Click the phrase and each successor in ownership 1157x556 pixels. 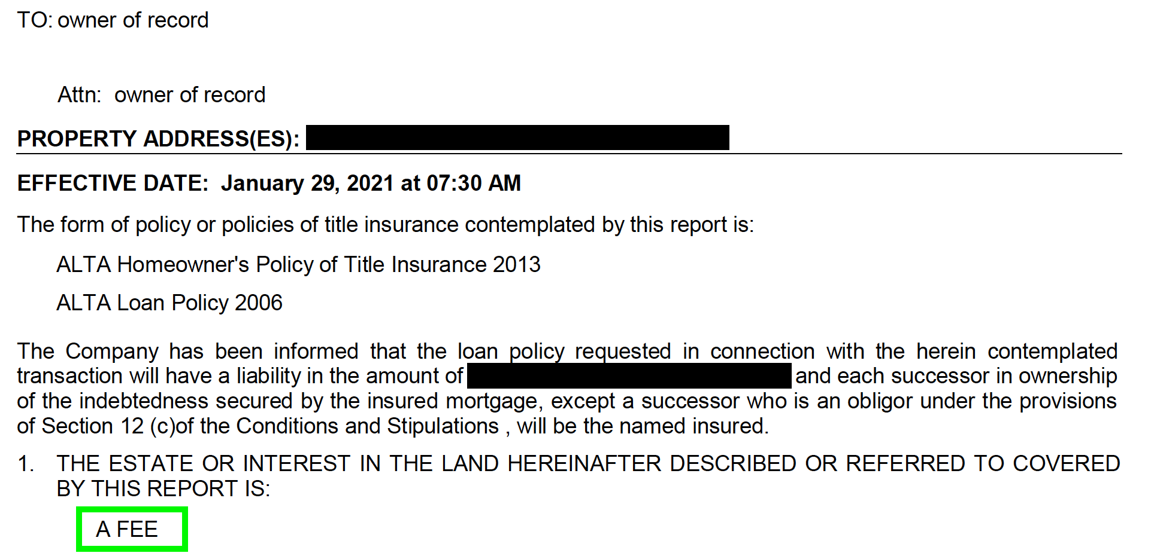(x=956, y=376)
